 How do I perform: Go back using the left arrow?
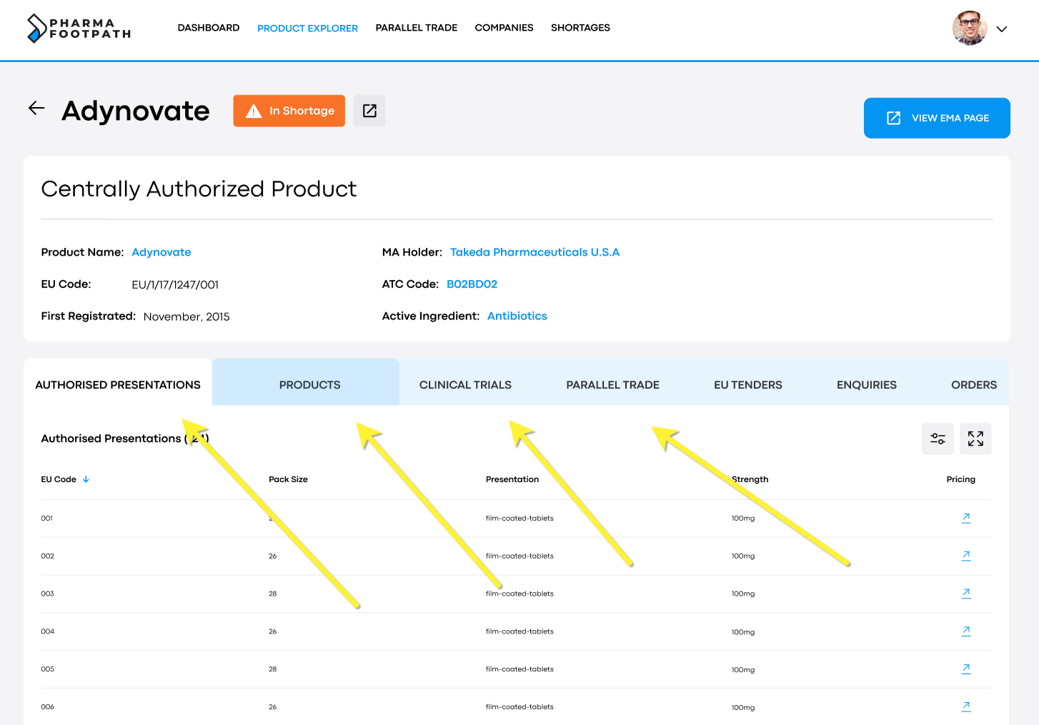tap(36, 109)
